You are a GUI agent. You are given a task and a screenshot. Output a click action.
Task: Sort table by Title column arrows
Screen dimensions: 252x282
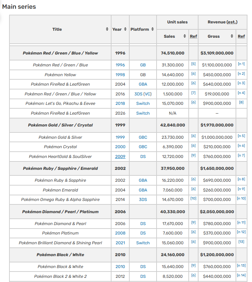pos(107,29)
